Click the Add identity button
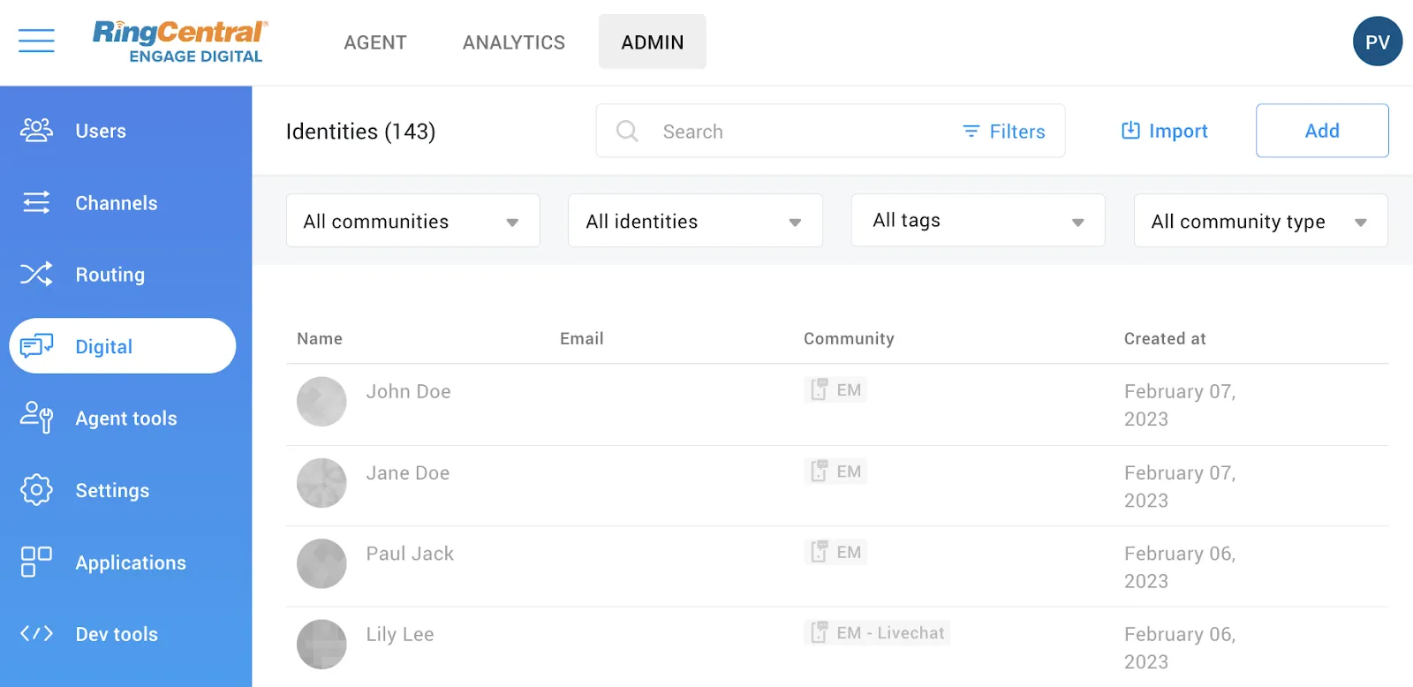 [x=1321, y=131]
